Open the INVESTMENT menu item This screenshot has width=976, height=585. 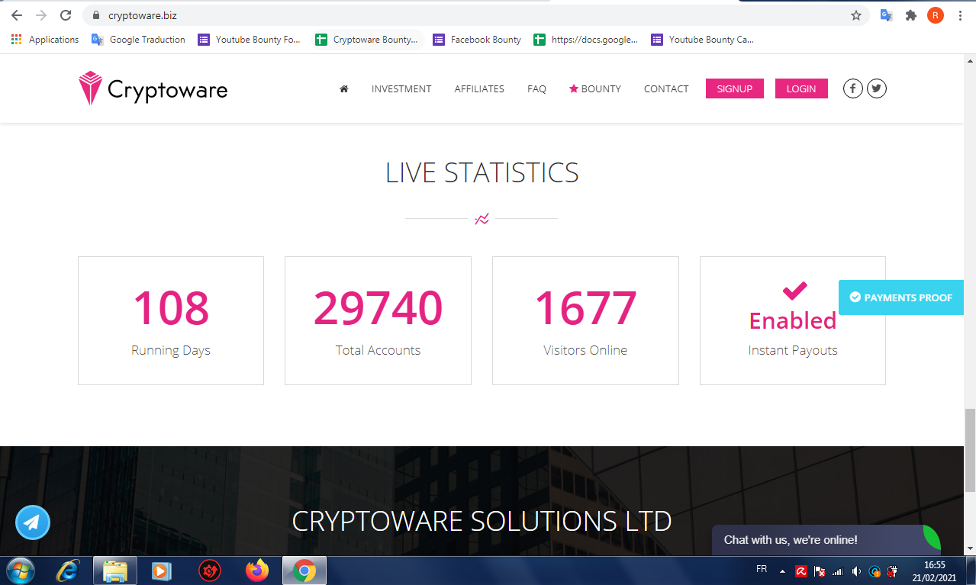click(x=401, y=88)
